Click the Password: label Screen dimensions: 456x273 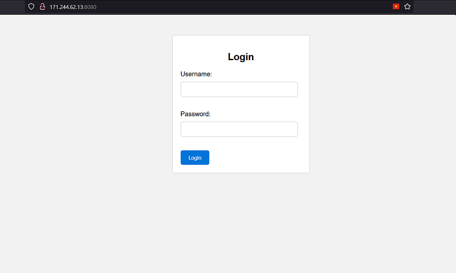pyautogui.click(x=195, y=114)
